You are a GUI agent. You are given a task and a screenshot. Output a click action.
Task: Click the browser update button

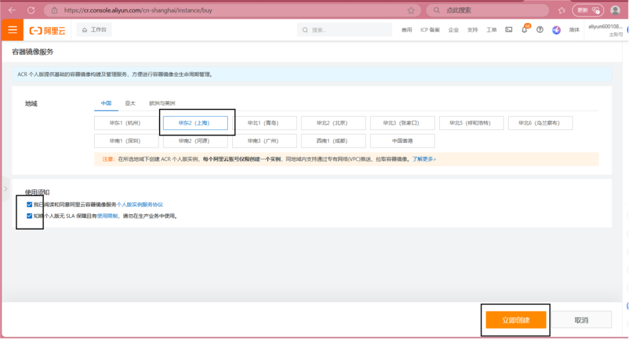(588, 10)
